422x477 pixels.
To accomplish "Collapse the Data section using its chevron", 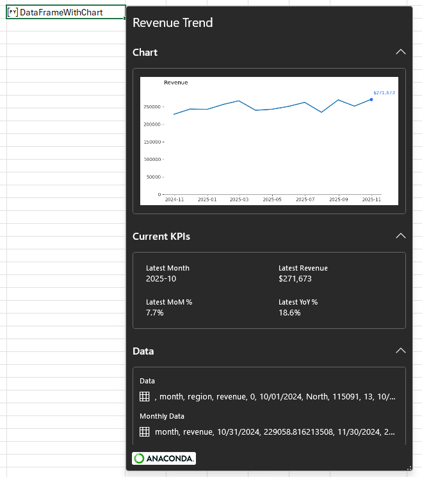I will [400, 351].
